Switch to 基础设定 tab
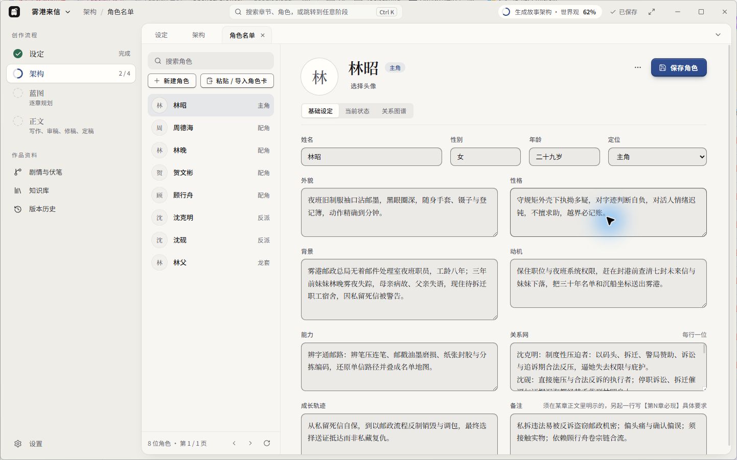This screenshot has width=737, height=460. pyautogui.click(x=320, y=111)
